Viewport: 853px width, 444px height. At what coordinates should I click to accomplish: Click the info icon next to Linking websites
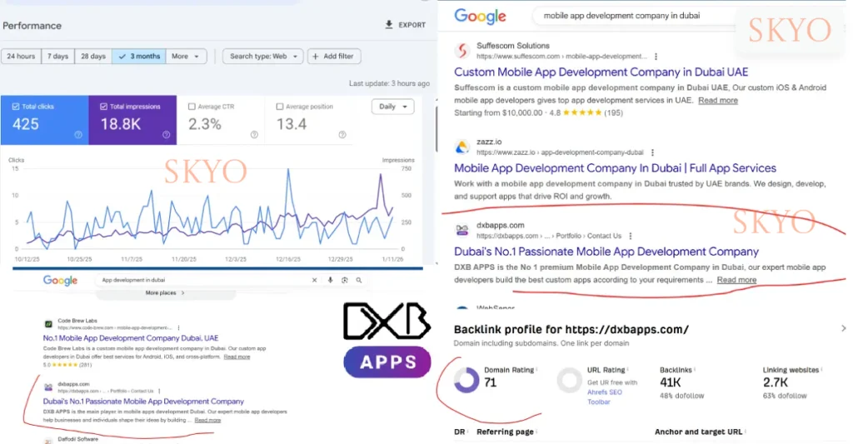click(822, 370)
